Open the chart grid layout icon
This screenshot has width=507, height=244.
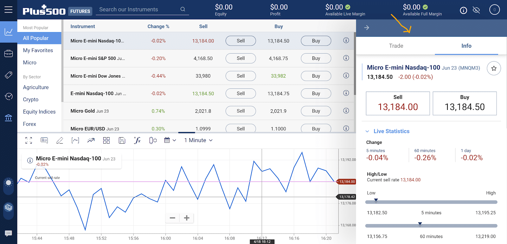click(106, 140)
